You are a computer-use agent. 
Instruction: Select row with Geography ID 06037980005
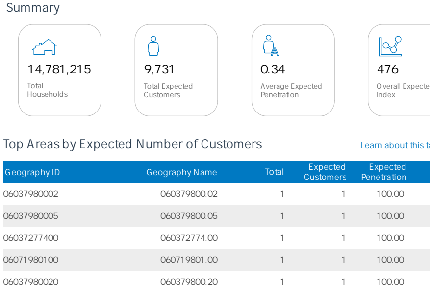31,216
